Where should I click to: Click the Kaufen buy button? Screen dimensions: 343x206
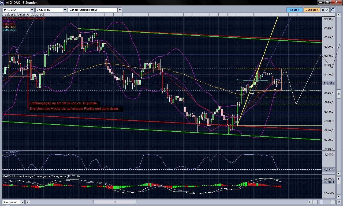(x=294, y=10)
